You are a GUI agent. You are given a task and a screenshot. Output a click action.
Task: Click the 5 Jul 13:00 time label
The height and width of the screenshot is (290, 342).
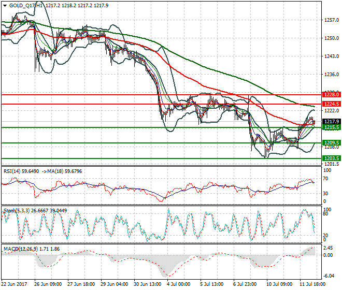pos(212,284)
